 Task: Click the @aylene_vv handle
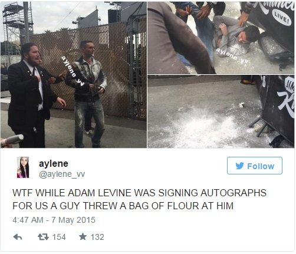pyautogui.click(x=62, y=174)
